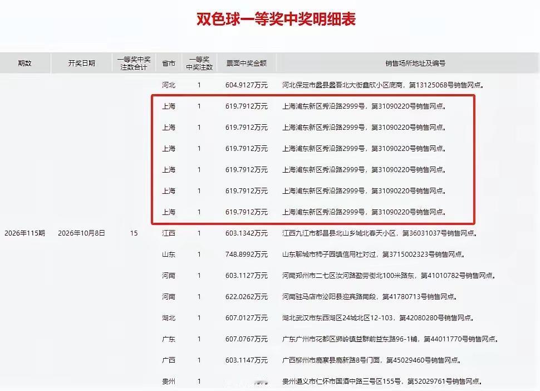Click the address with outlet number 41780713

point(370,297)
